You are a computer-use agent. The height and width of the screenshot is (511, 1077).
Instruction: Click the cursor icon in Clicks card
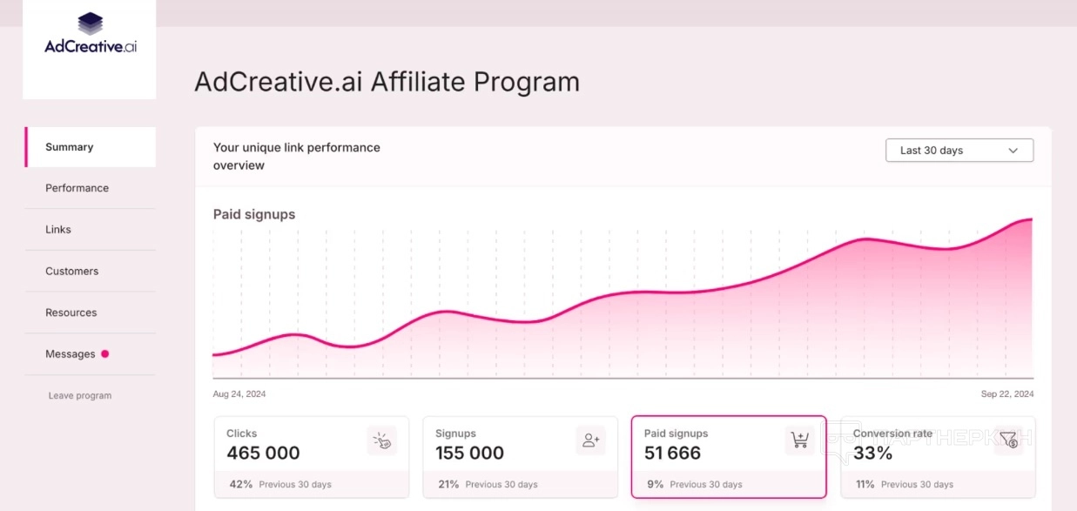(381, 440)
